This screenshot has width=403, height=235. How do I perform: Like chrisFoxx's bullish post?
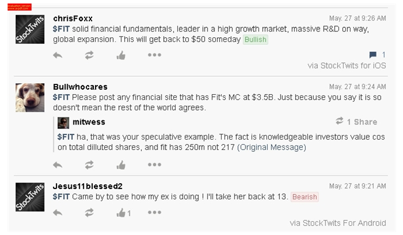coord(121,55)
